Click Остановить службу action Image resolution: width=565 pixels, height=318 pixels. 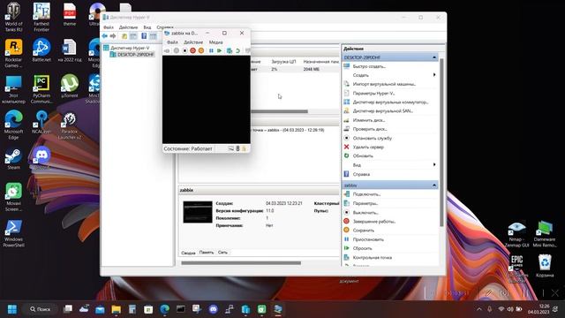click(373, 138)
